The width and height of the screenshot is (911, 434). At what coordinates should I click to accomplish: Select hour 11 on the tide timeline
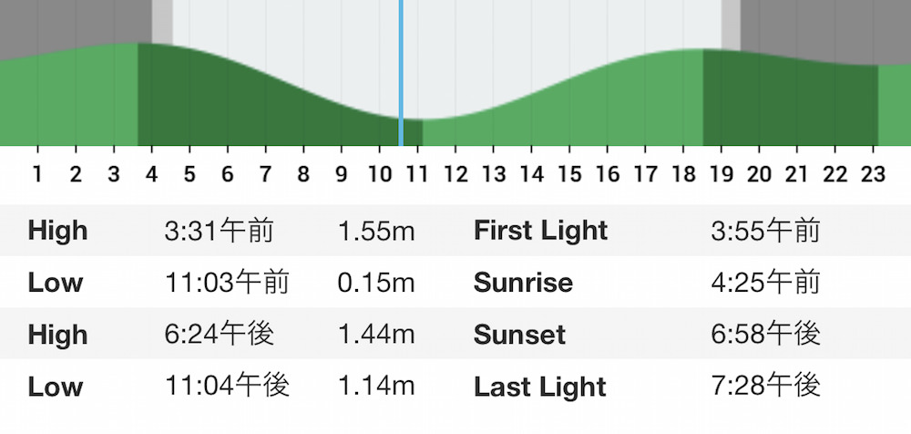(416, 174)
